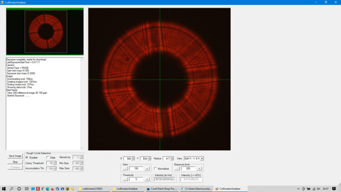Click the Radius spinner arrows
Viewport: 341px width, 192px height.
172,158
